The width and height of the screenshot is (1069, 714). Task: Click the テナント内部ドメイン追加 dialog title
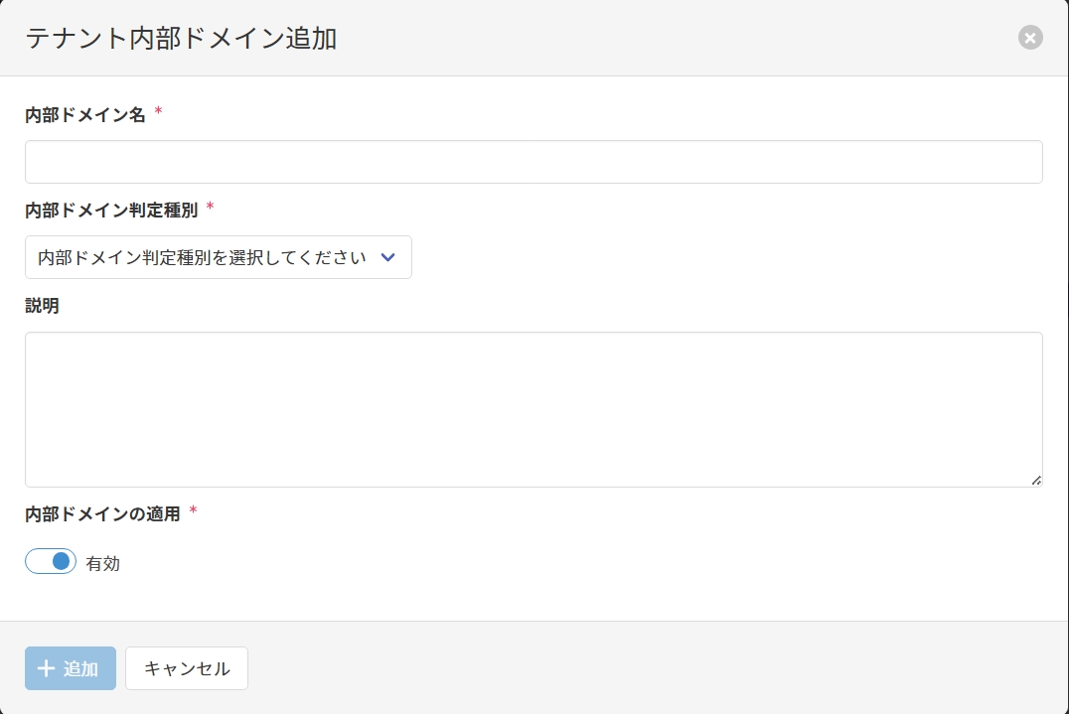(x=181, y=39)
